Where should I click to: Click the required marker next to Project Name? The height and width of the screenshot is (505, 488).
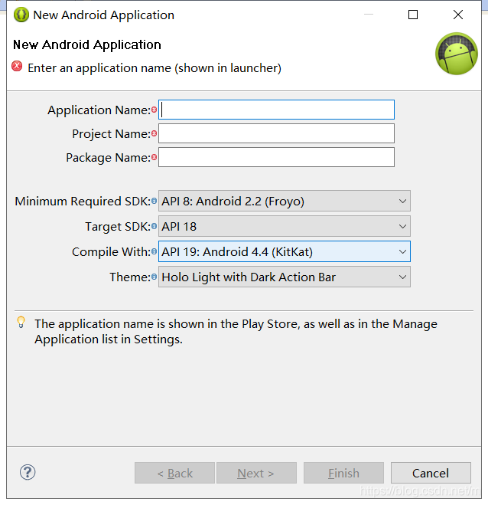coord(155,133)
